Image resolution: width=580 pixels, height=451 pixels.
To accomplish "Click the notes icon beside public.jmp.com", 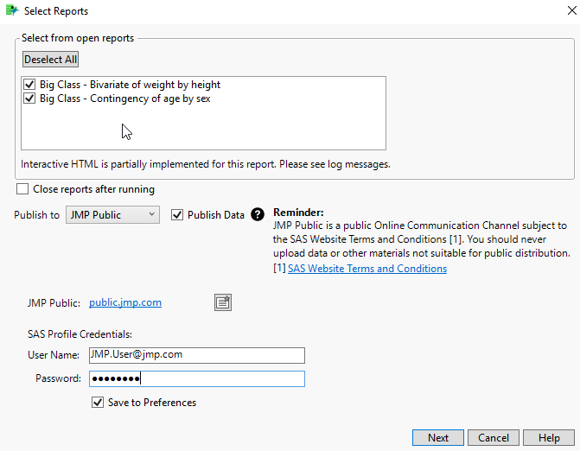I will point(223,302).
